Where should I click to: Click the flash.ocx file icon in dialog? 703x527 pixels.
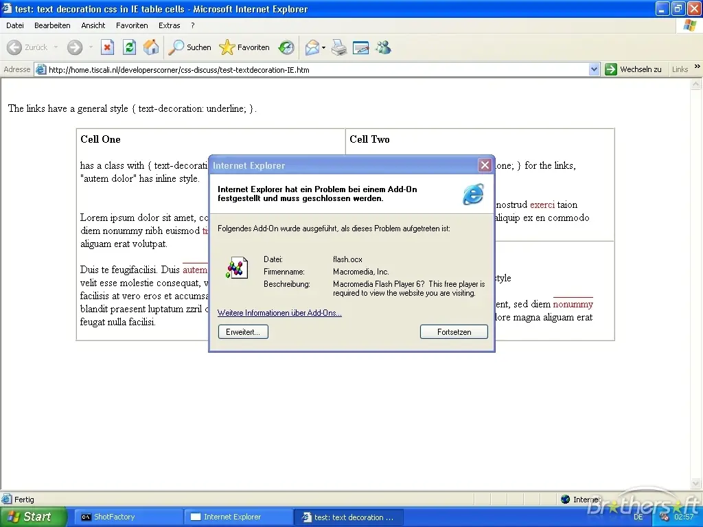[x=237, y=268]
